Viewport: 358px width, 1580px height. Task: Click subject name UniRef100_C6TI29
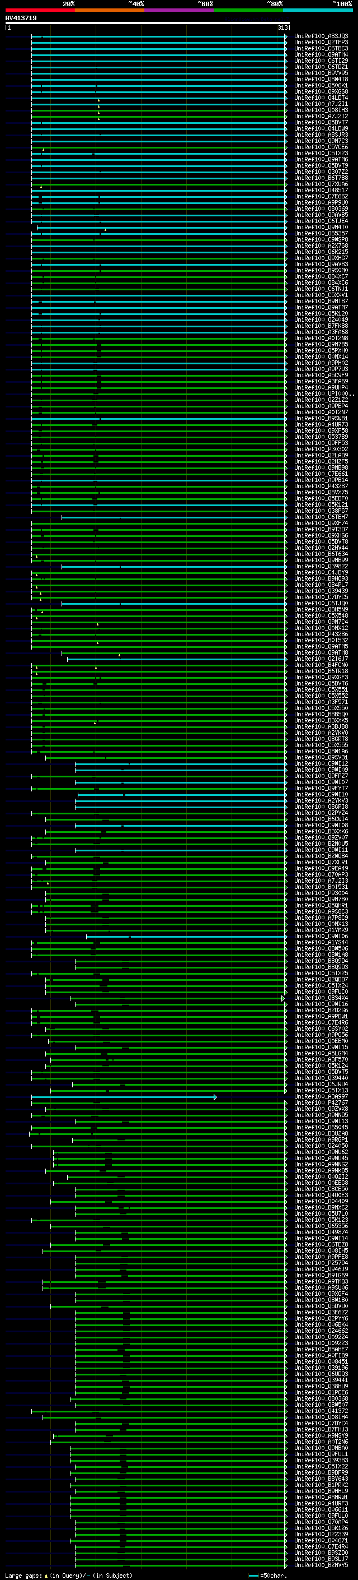321,61
